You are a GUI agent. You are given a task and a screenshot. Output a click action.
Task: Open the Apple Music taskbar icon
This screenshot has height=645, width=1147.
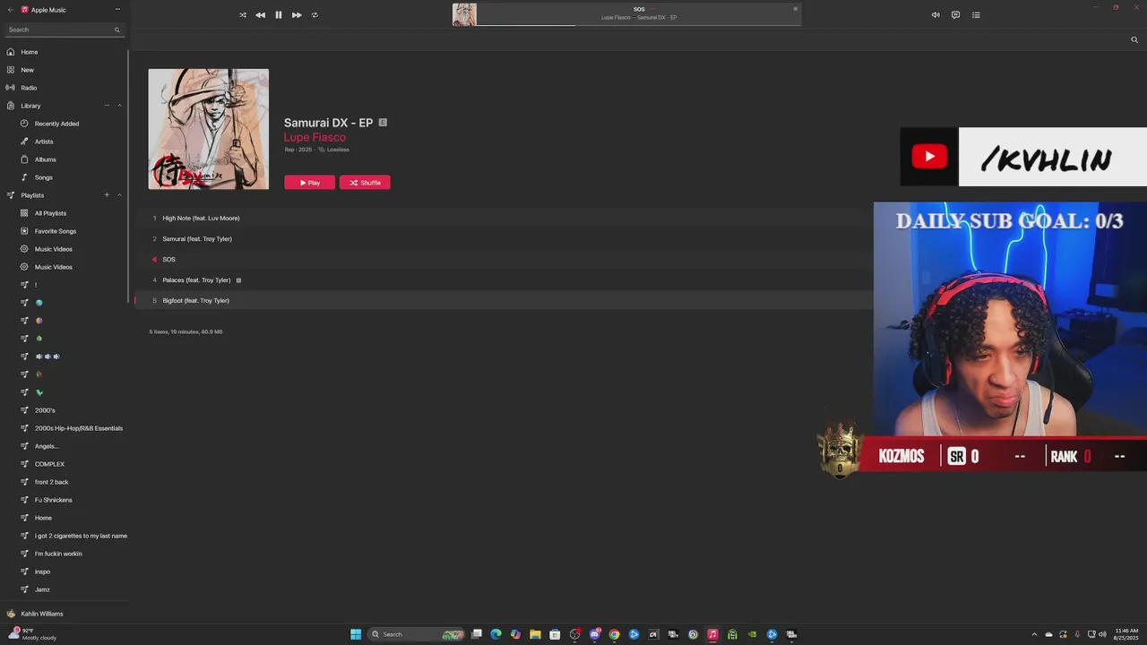click(712, 634)
